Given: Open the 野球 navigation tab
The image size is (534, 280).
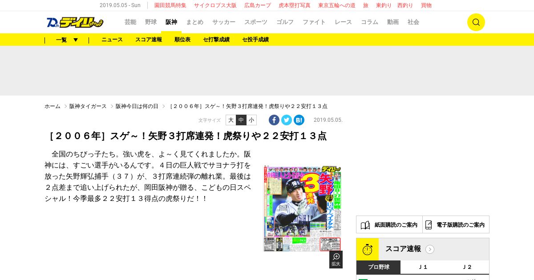Looking at the screenshot, I should pos(151,22).
